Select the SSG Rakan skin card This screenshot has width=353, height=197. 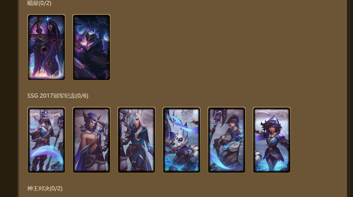click(x=92, y=140)
